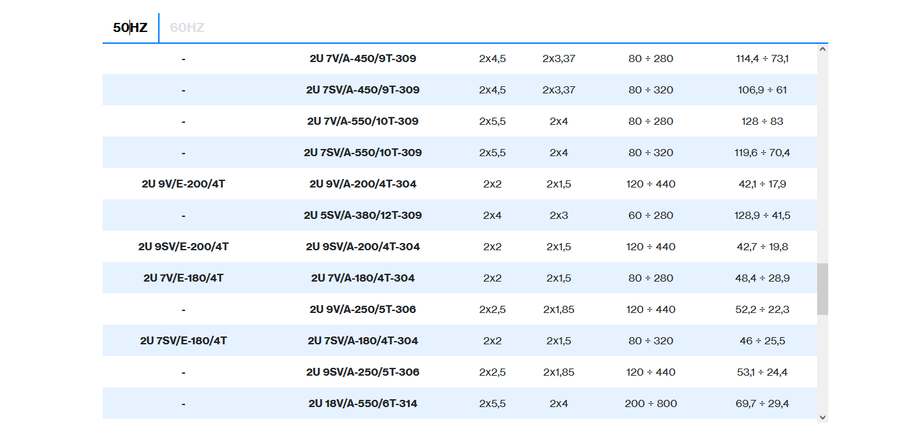Select model 2U 9SV/A-250/5T-306
The image size is (908, 426).
363,372
